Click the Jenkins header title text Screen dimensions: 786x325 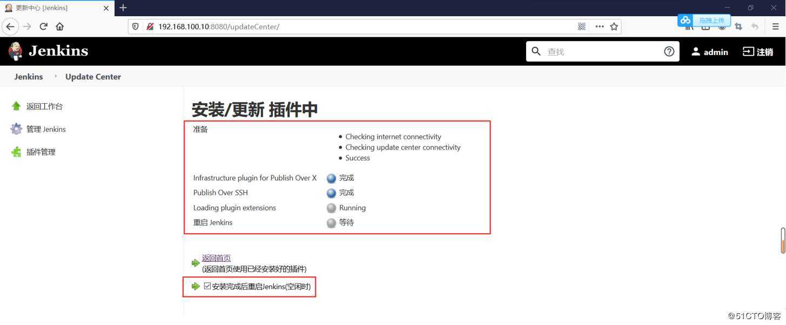click(x=58, y=51)
